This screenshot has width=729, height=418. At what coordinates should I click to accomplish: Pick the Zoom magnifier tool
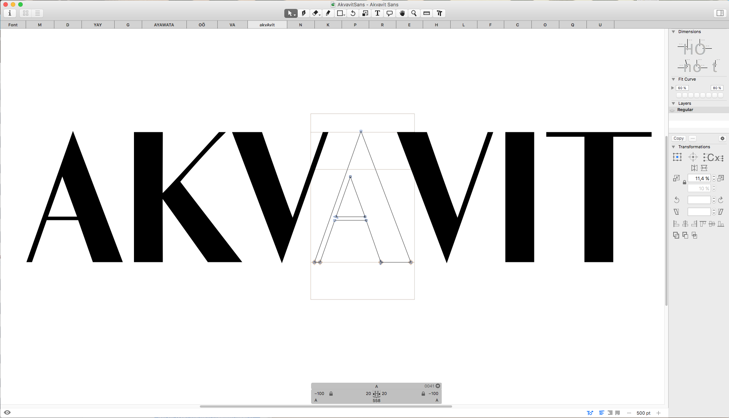414,13
